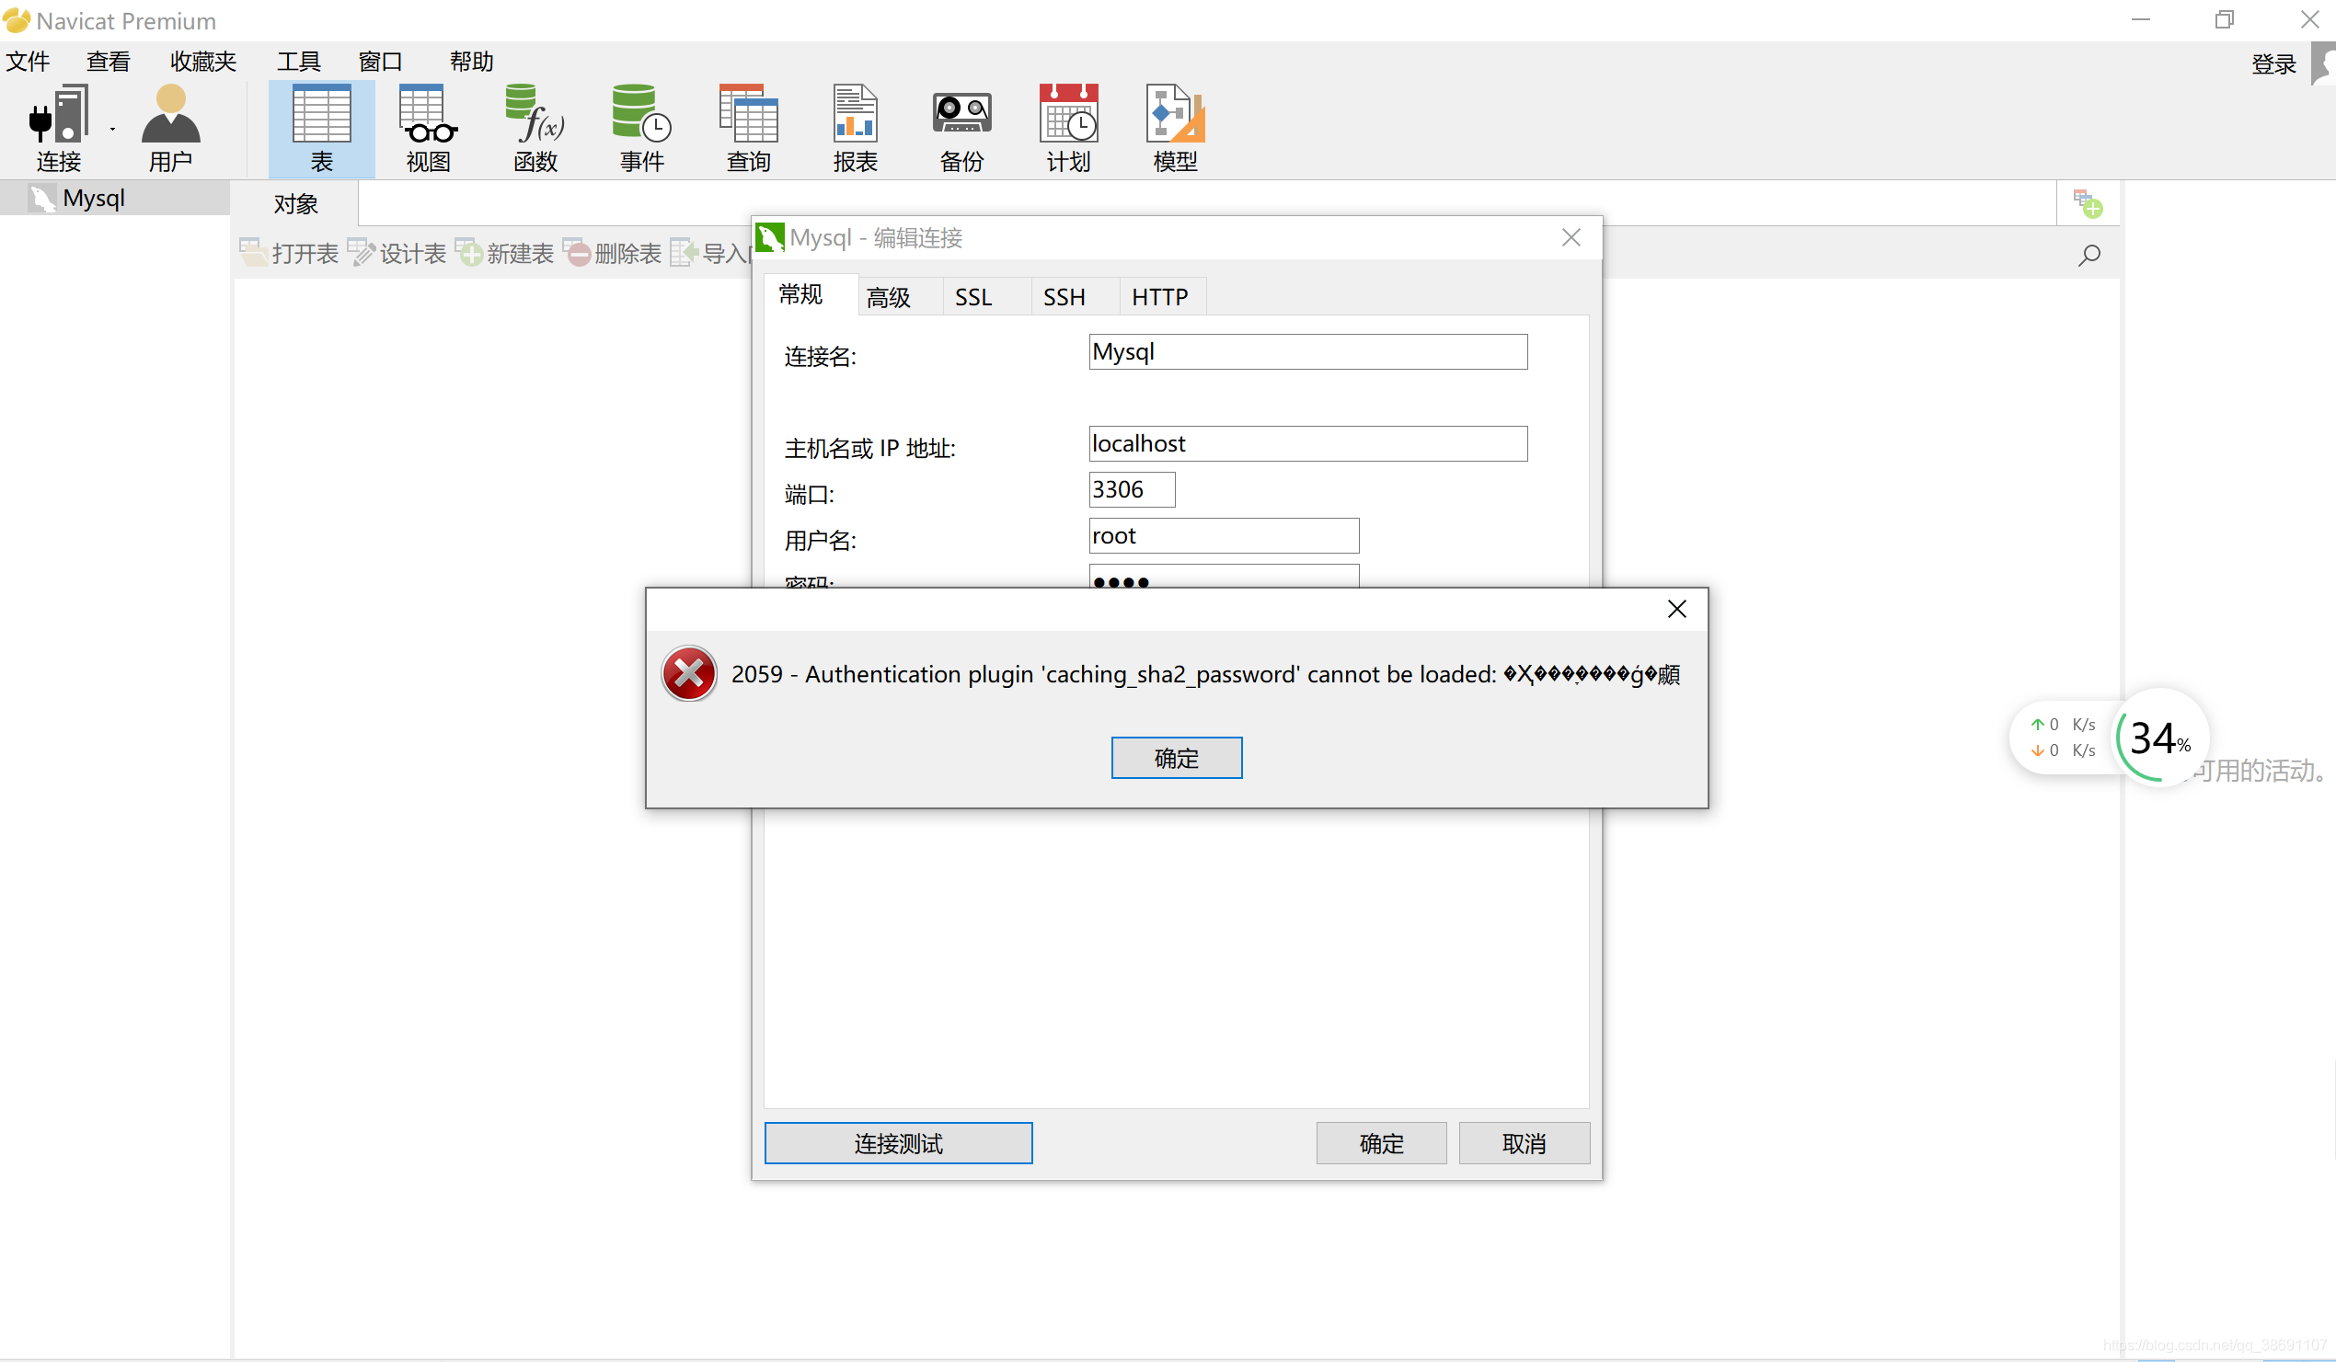This screenshot has width=2336, height=1362.
Task: Click the Login (登录) link
Action: [x=2273, y=64]
